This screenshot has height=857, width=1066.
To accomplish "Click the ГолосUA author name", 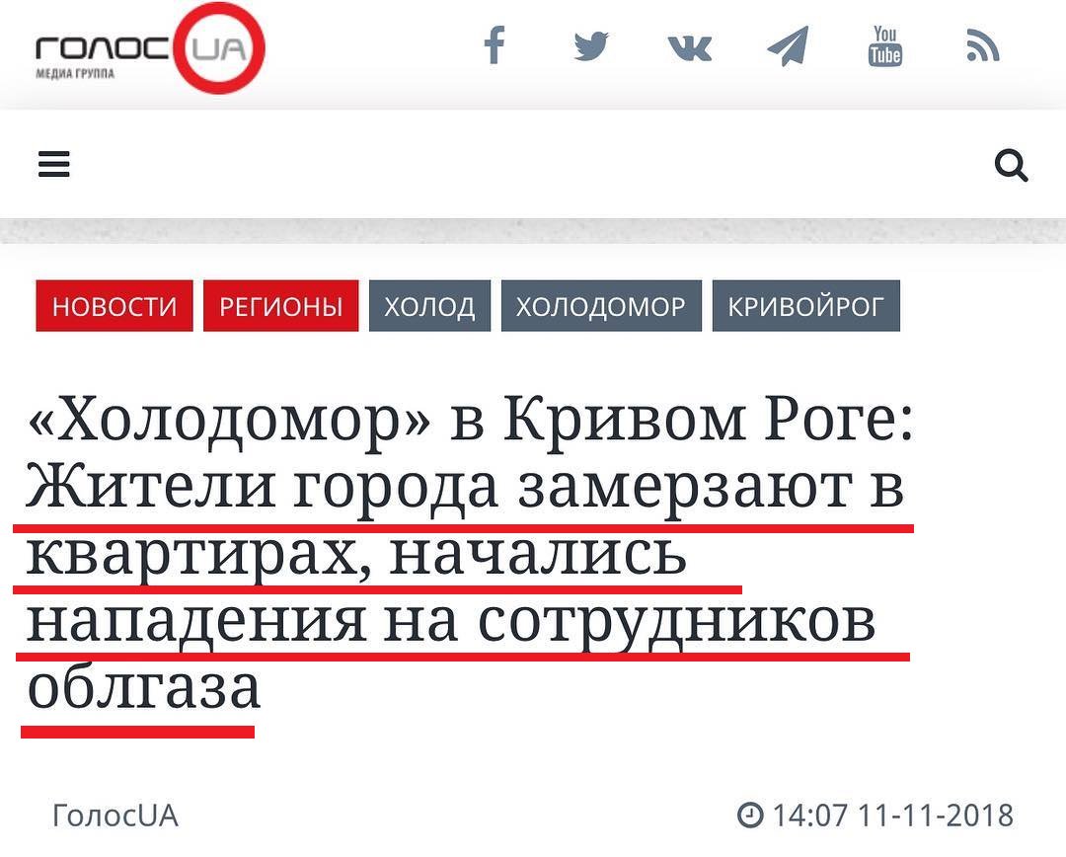I will 115,816.
